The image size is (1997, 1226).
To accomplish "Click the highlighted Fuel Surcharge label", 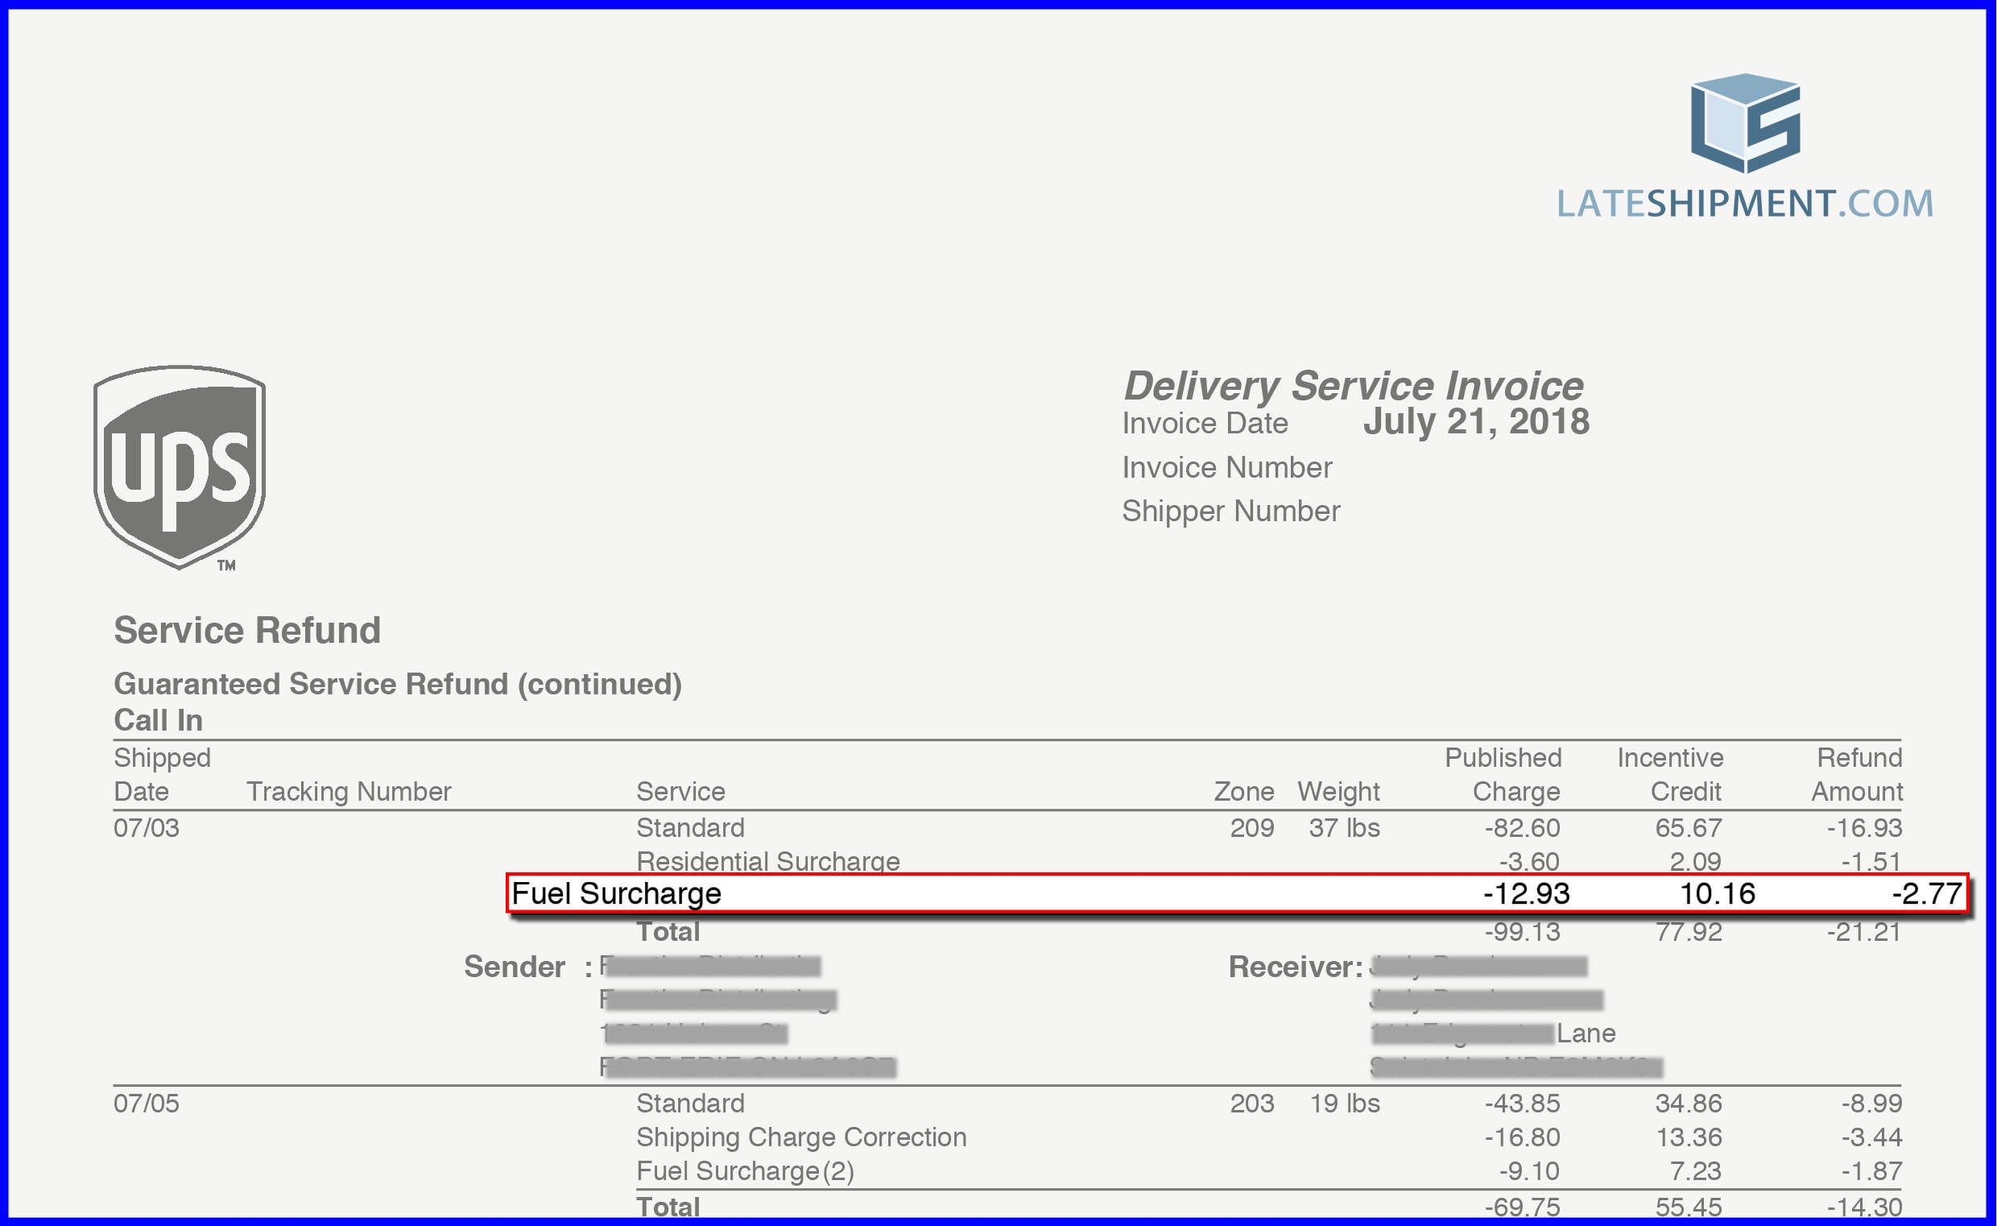I will click(x=617, y=893).
